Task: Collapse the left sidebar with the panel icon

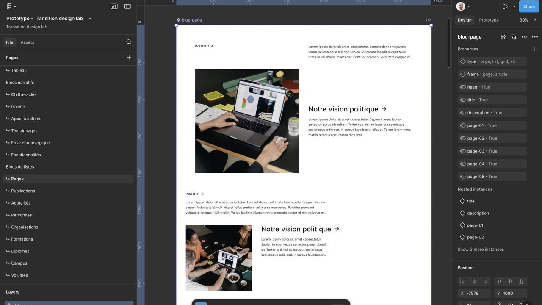Action: 127,6
